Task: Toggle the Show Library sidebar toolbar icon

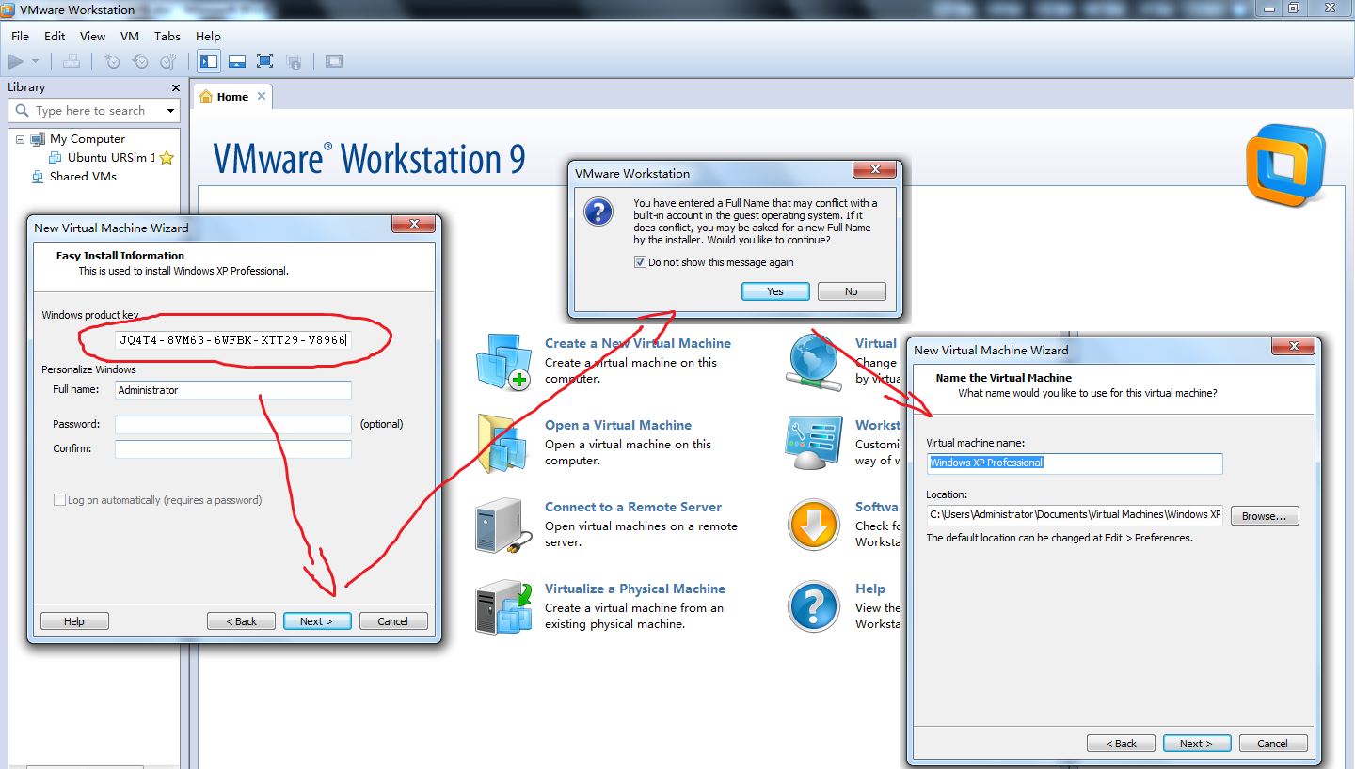Action: coord(209,61)
